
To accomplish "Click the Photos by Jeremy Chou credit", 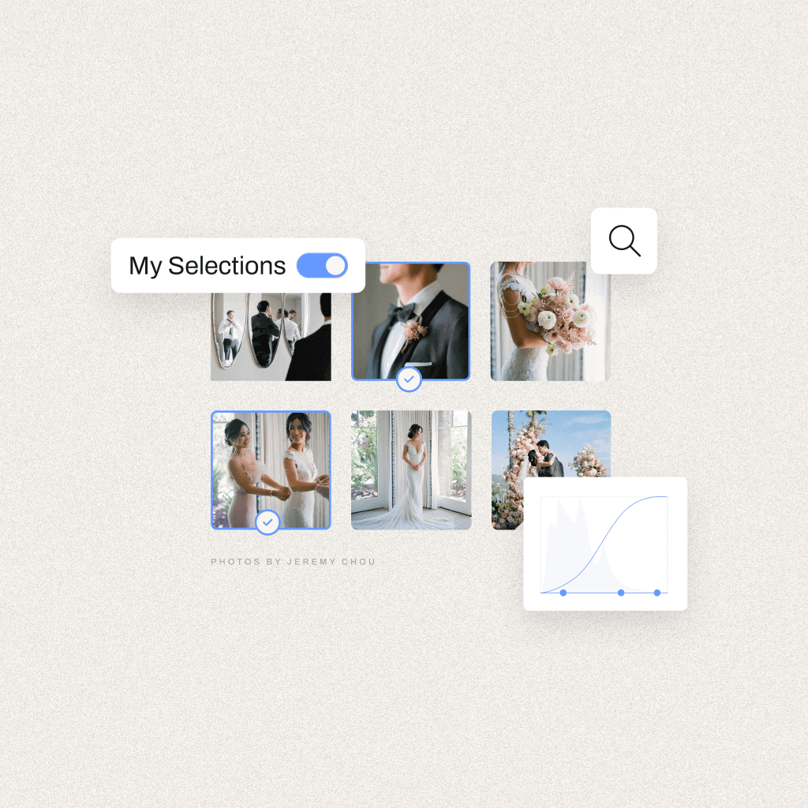I will [294, 562].
